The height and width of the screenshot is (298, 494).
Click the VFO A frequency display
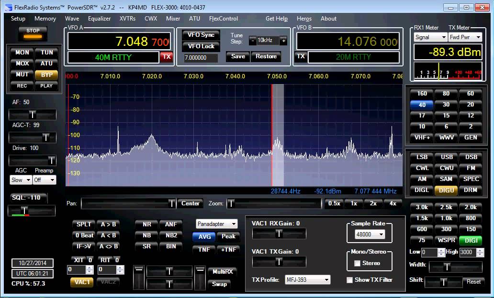click(x=119, y=41)
